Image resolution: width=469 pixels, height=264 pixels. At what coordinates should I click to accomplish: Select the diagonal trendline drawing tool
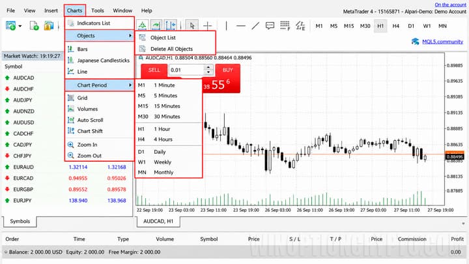click(x=255, y=25)
